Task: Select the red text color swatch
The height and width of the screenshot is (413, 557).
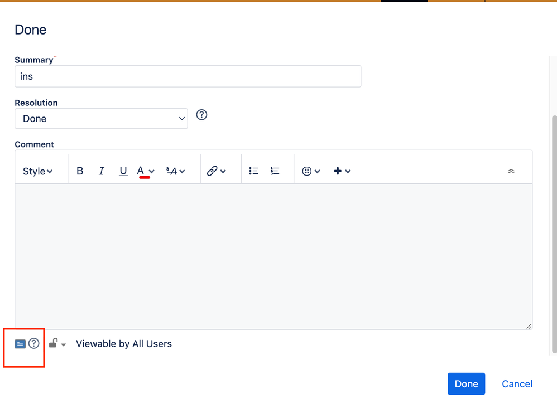Action: 144,177
